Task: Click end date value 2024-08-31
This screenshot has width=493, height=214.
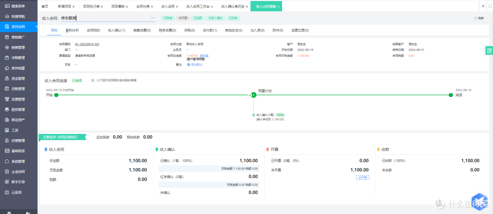Action: pos(416,50)
